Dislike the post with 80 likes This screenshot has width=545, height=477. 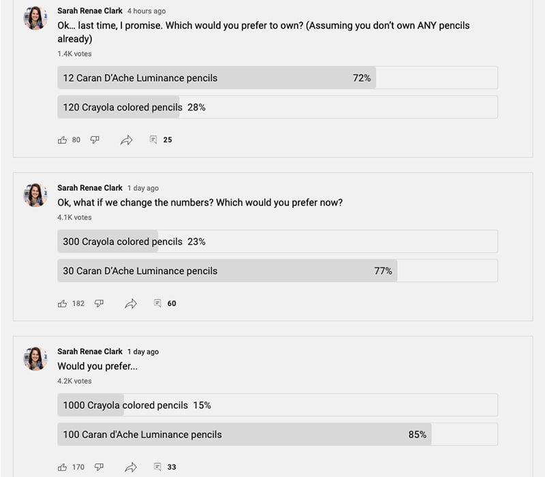95,140
